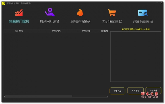Click the 产品价格 column header
The height and width of the screenshot is (104, 165).
(86, 31)
